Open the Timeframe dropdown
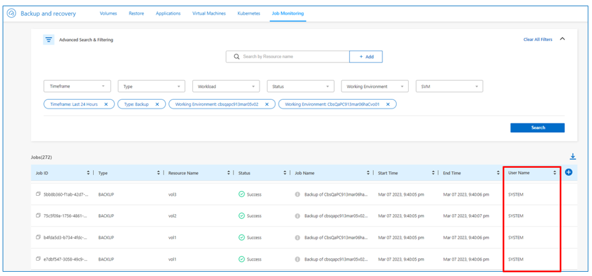The width and height of the screenshot is (592, 276). pyautogui.click(x=77, y=86)
